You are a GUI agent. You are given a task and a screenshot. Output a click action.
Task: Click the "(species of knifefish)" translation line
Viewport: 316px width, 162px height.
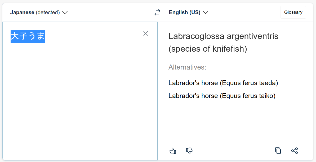208,49
